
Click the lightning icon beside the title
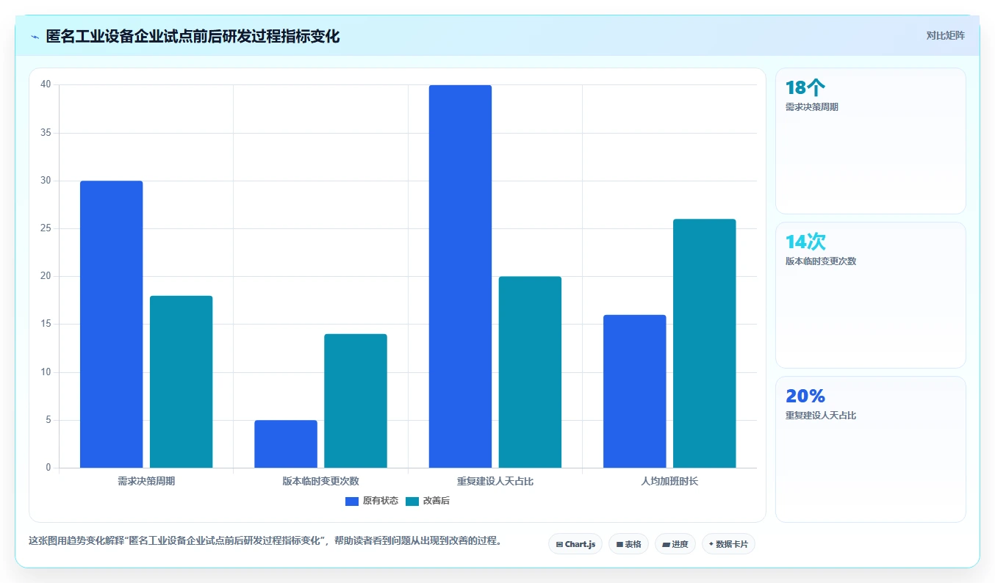coord(35,37)
